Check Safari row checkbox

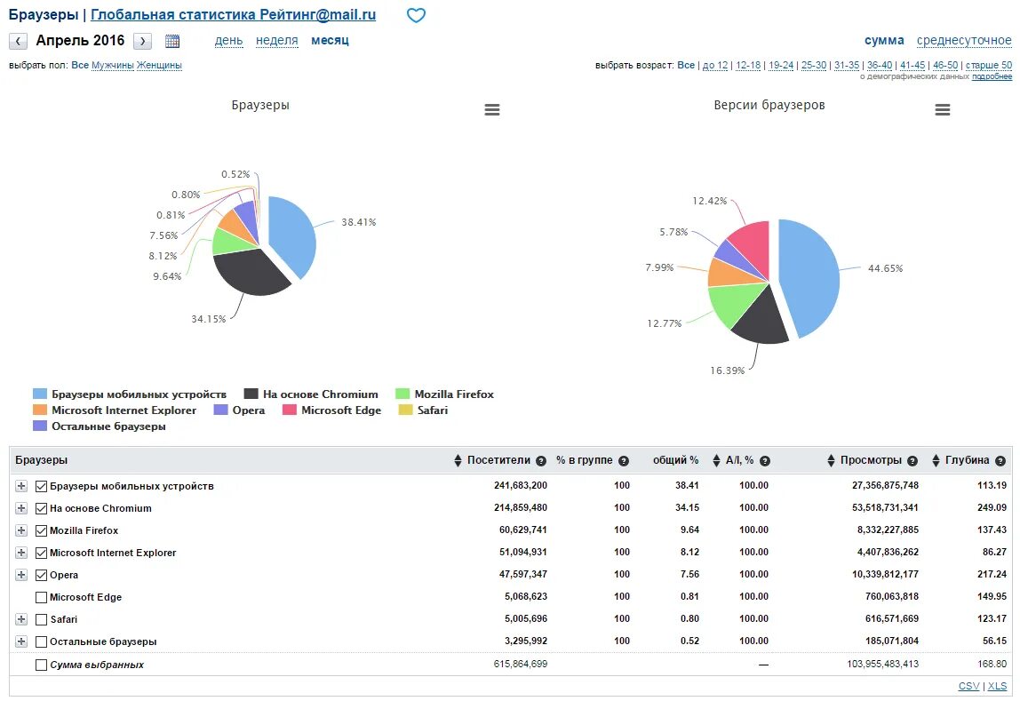[x=41, y=620]
